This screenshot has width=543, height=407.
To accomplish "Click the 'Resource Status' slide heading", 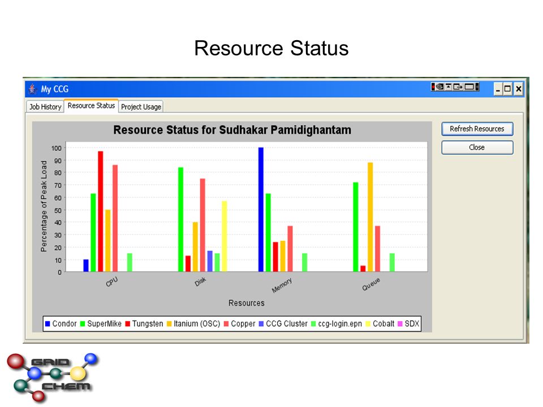I will pyautogui.click(x=271, y=48).
